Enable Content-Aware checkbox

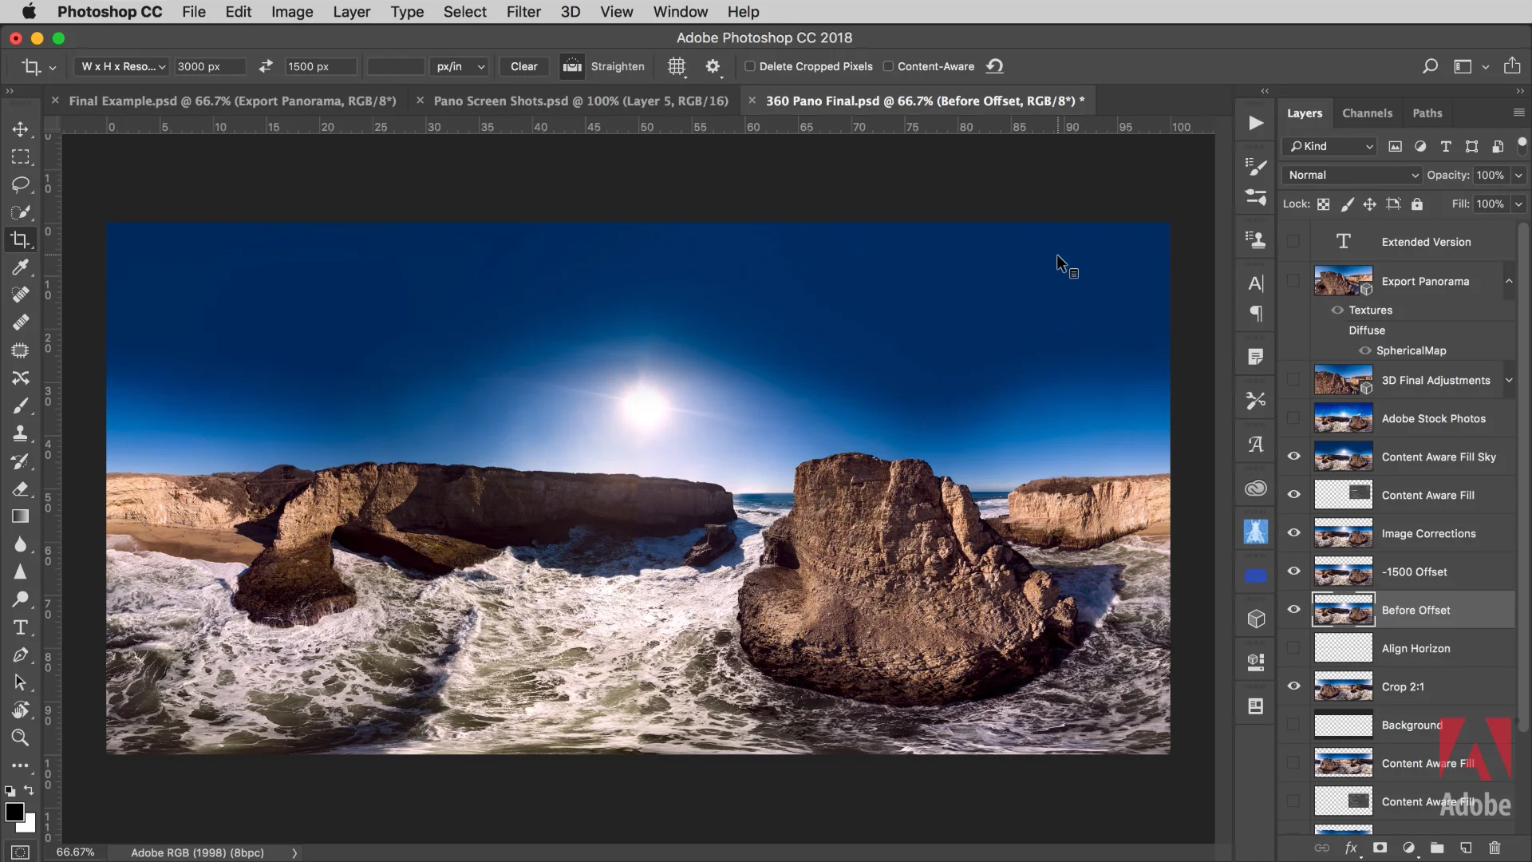click(888, 66)
